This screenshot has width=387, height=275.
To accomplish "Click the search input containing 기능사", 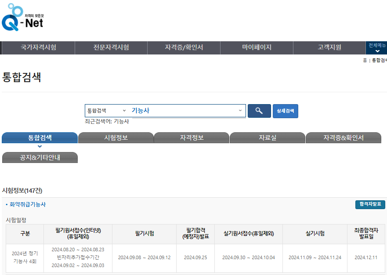I will click(183, 111).
